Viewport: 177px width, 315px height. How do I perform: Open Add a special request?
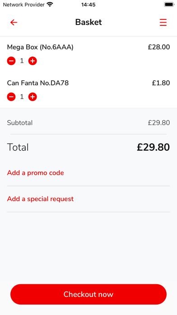pyautogui.click(x=40, y=199)
